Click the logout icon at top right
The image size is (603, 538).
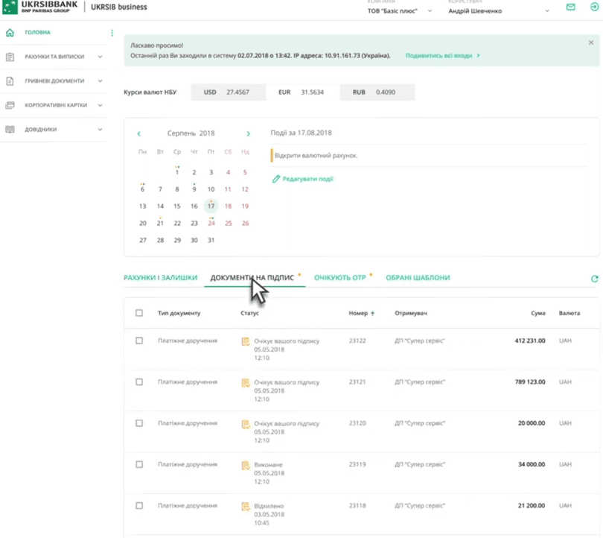pos(594,7)
